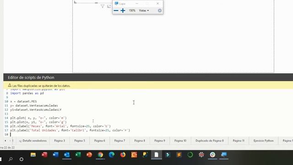This screenshot has height=165, width=293.
Task: Click the visual filter funnel icon
Action: tap(103, 6)
